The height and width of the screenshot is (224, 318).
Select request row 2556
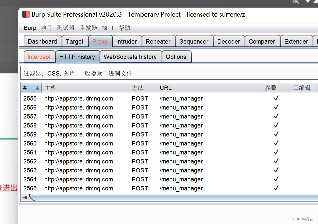click(x=169, y=108)
